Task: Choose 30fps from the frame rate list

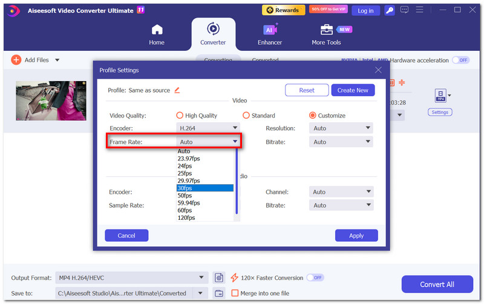Action: (x=205, y=188)
